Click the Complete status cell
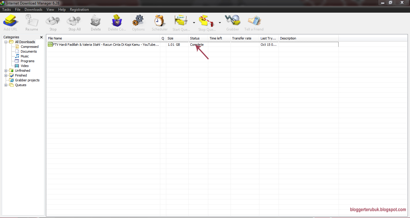The width and height of the screenshot is (410, 218). click(197, 45)
